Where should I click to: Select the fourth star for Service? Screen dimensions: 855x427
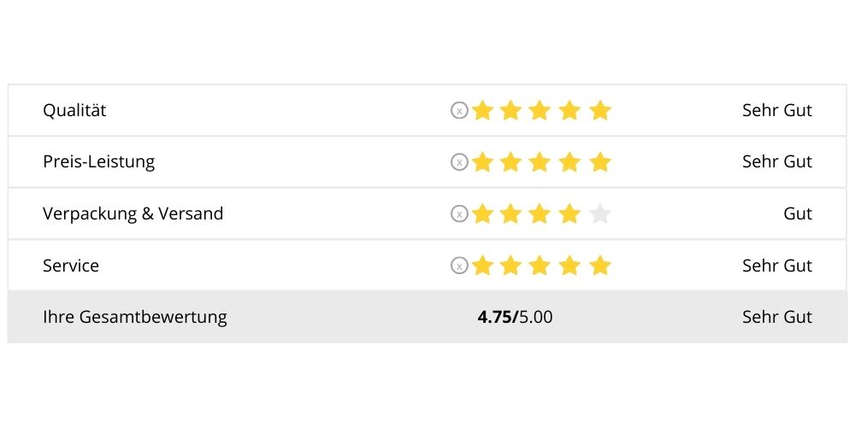click(x=570, y=266)
